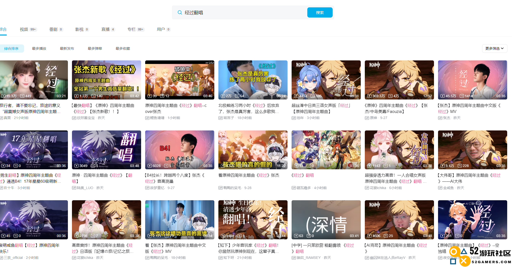Open title 超丝滑中日英三语女声版［经过］
This screenshot has width=512, height=267.
pyautogui.click(x=321, y=108)
